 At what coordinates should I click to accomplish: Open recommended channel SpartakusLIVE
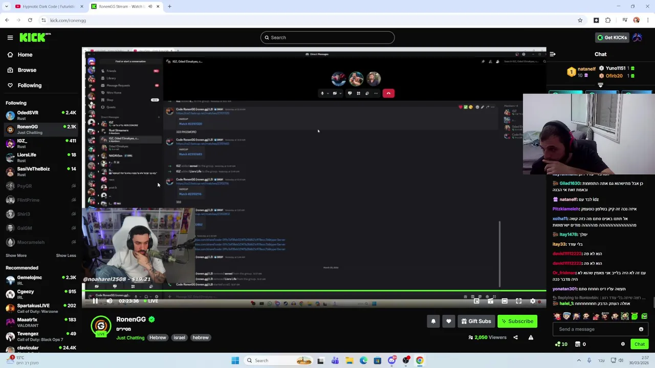pos(41,308)
